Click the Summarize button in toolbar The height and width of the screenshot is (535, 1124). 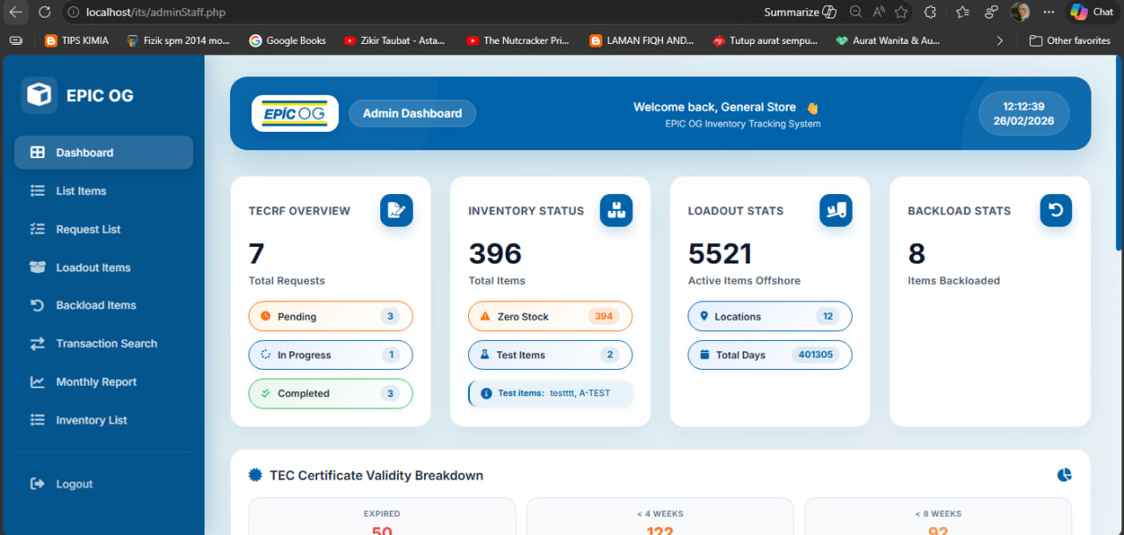799,12
